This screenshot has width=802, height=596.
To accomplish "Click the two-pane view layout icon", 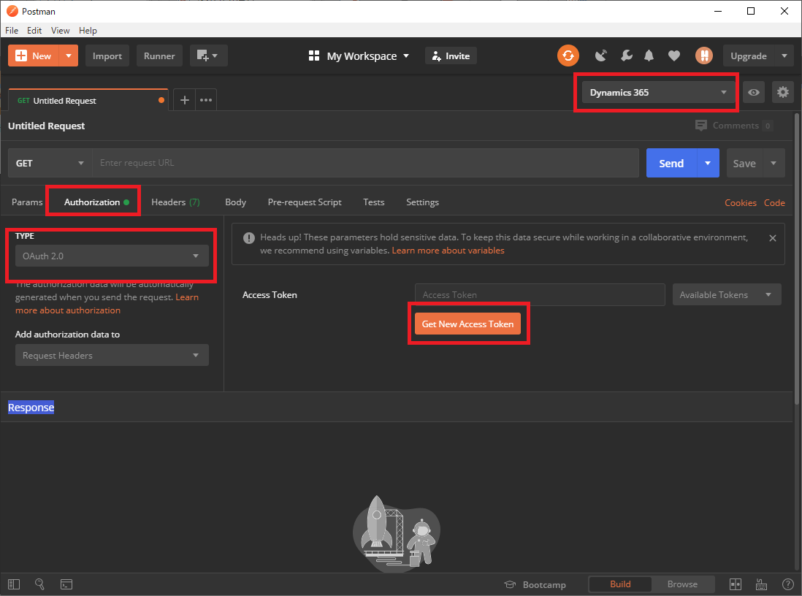I will (x=736, y=584).
